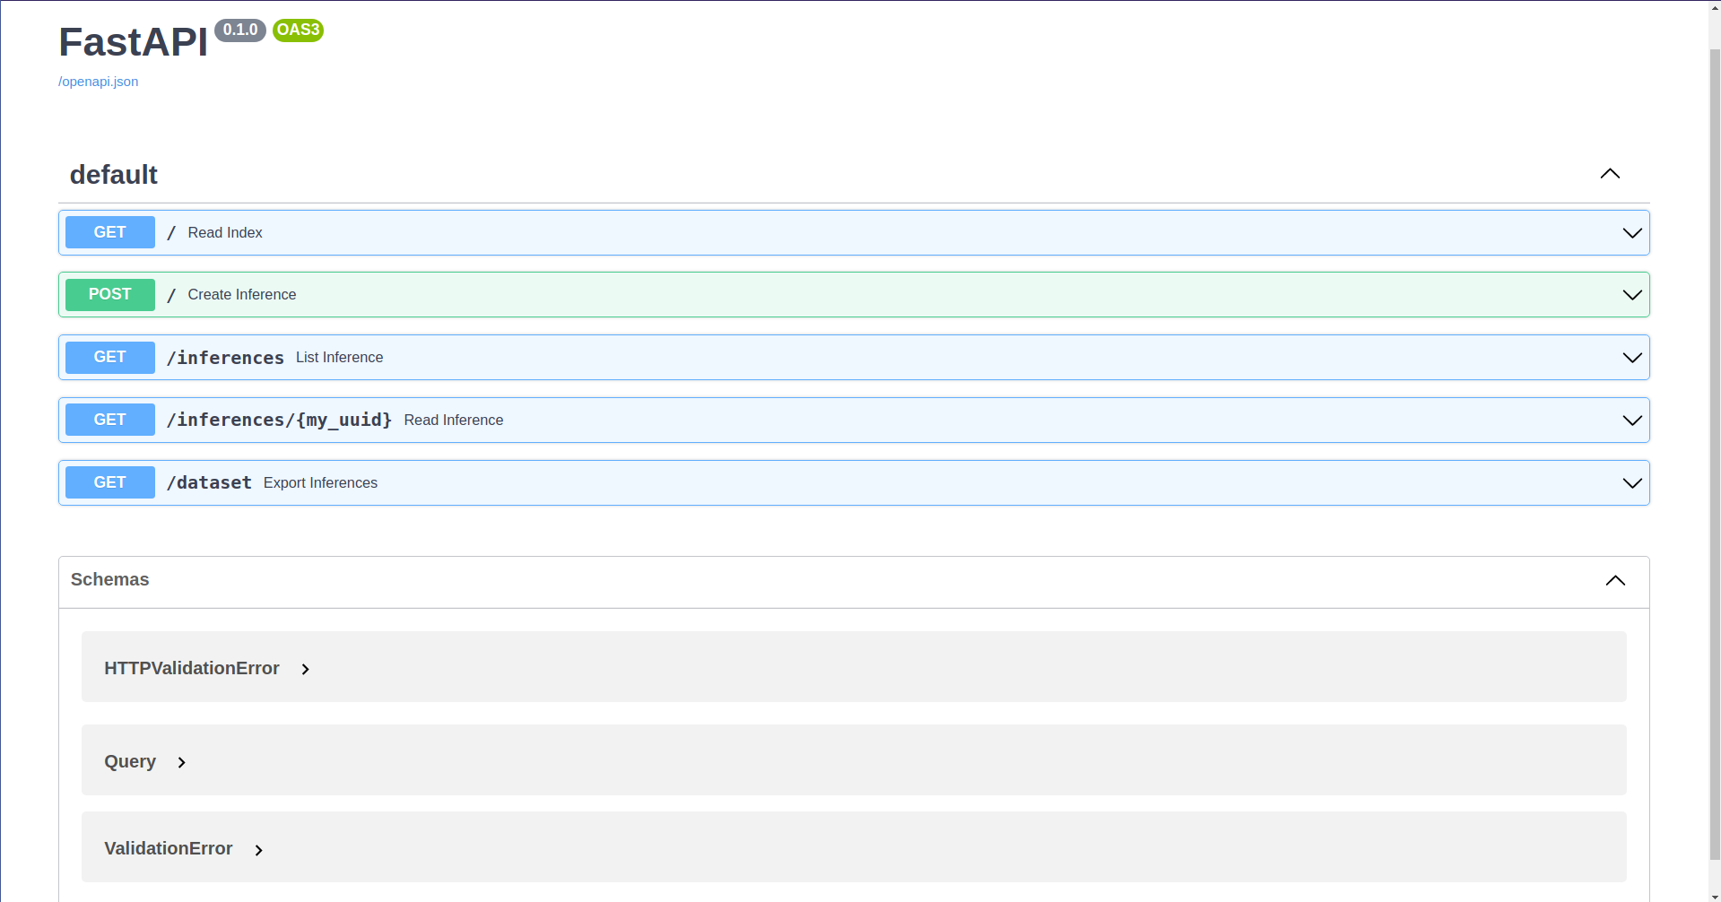Click the OAS3 badge
This screenshot has width=1721, height=902.
(298, 30)
